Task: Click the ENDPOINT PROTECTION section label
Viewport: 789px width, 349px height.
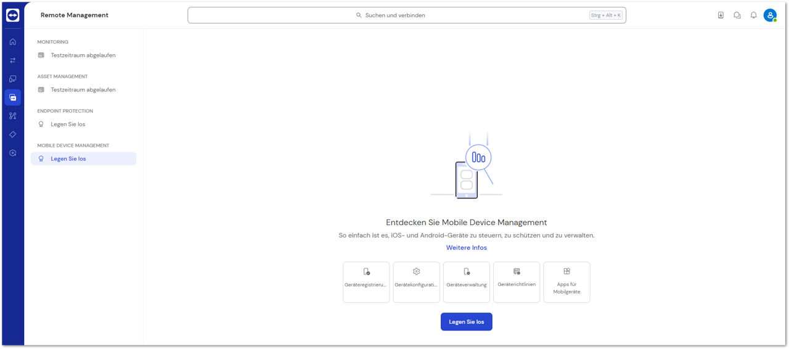Action: [x=65, y=111]
